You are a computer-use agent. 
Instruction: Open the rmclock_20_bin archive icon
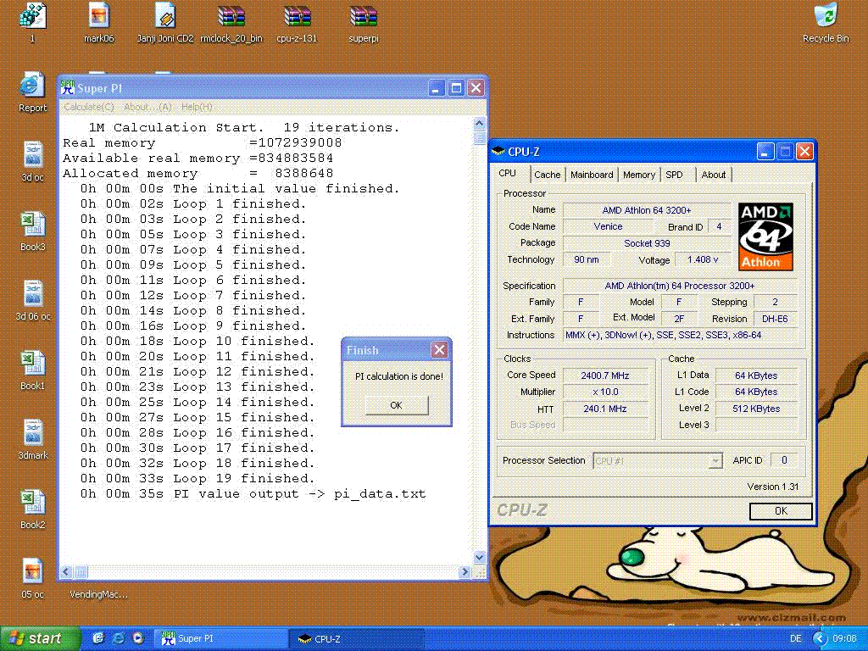[x=231, y=22]
